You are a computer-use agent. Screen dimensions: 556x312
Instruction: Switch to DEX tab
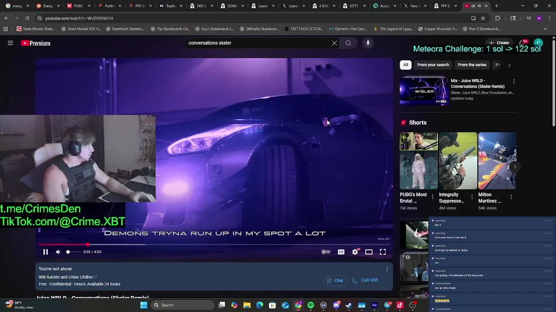pos(202,6)
